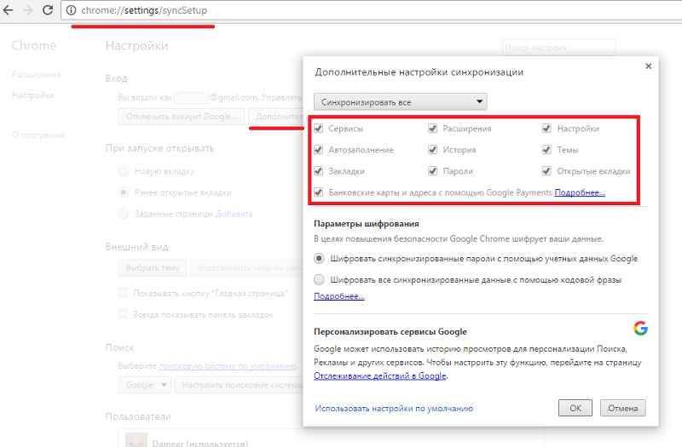Click the browser back arrow
Image resolution: width=682 pixels, height=447 pixels.
[8, 10]
